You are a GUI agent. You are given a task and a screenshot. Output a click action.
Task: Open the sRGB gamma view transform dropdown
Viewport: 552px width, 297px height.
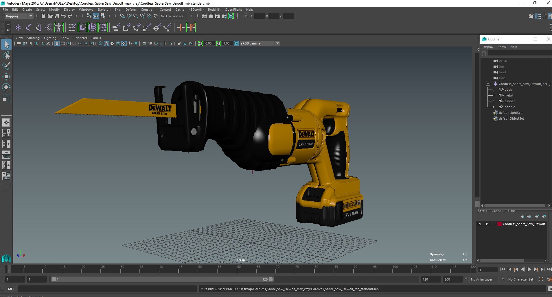(260, 43)
